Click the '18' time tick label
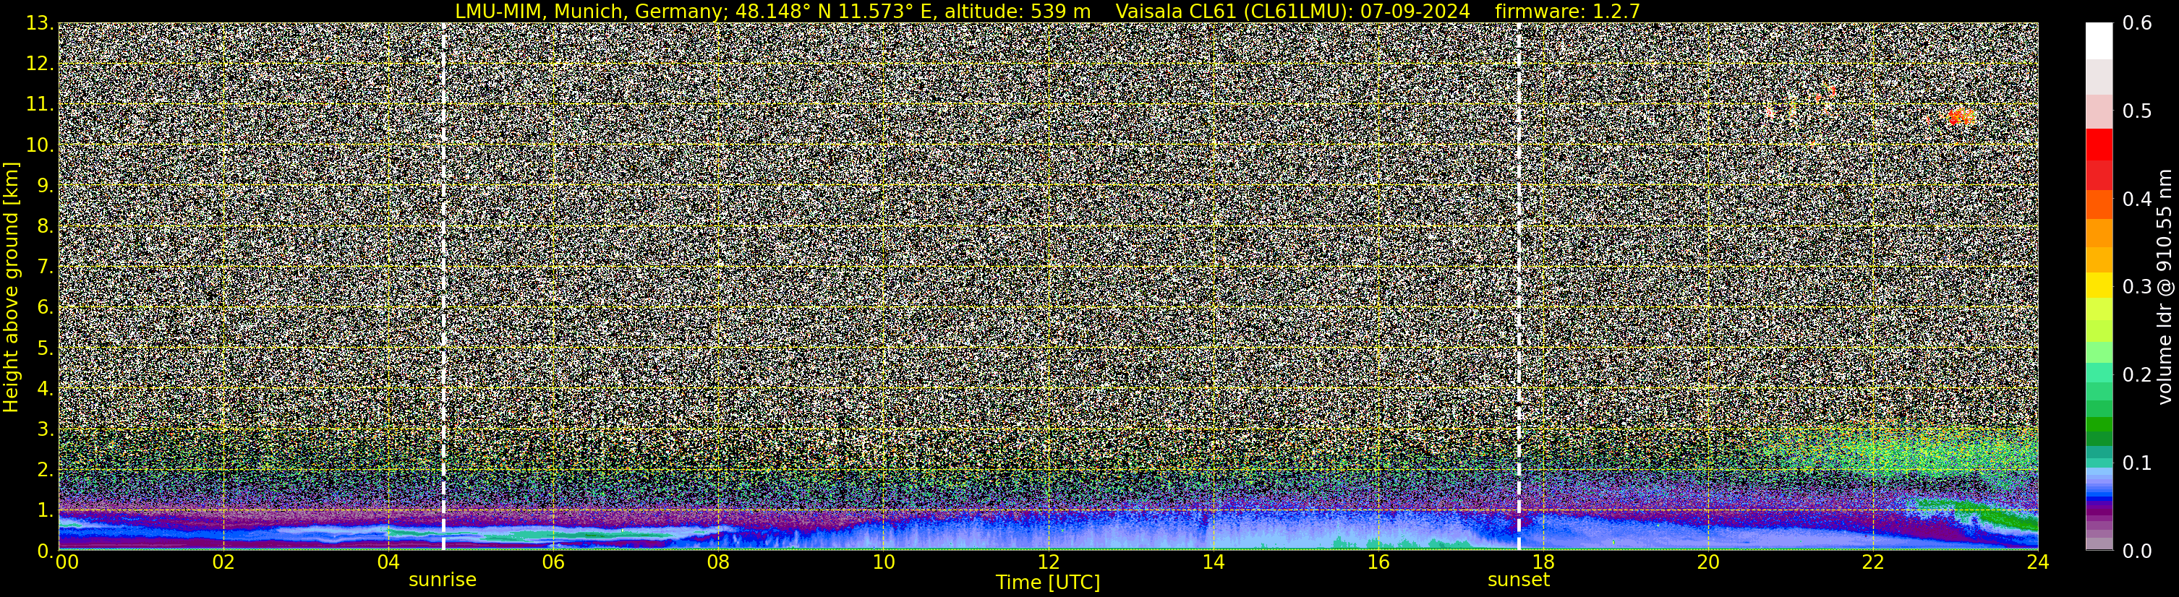Viewport: 2179px width, 597px height. point(1543,562)
